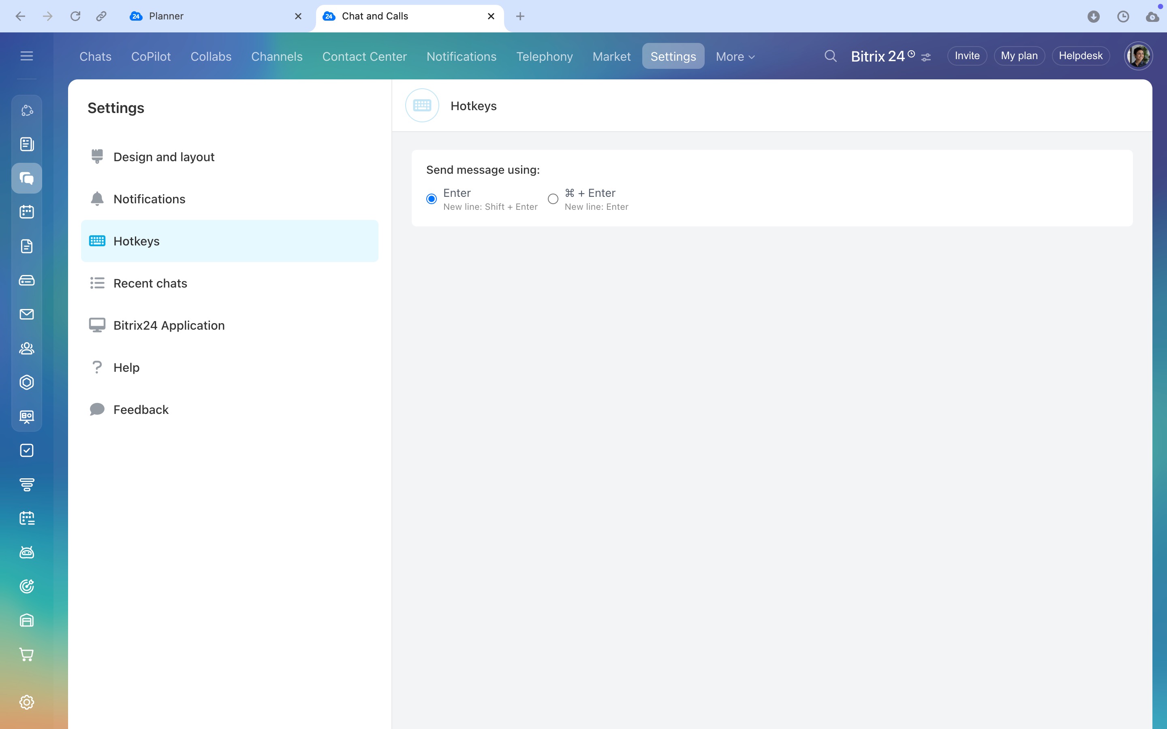
Task: Open Bitrix24 sliders settings icon
Action: [926, 58]
